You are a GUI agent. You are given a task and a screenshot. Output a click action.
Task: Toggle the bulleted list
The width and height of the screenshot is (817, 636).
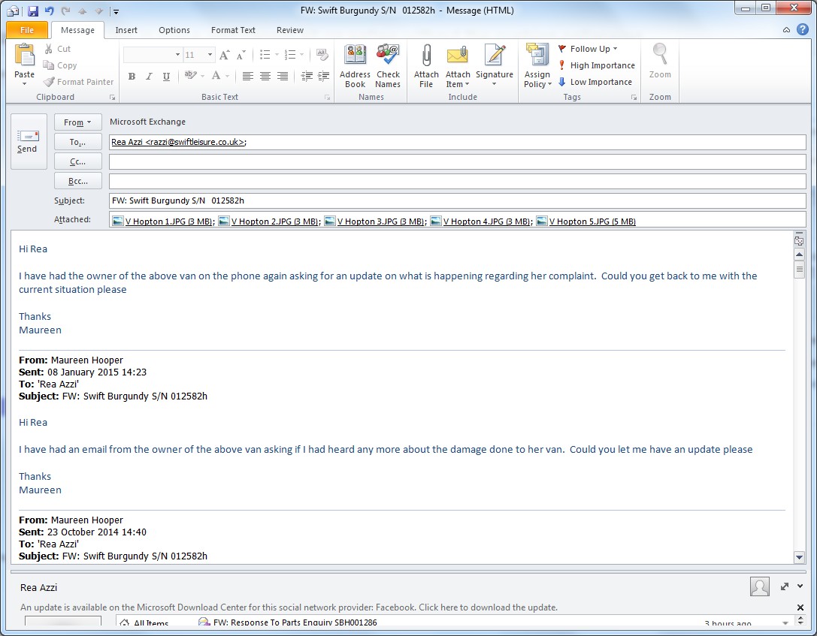click(265, 55)
